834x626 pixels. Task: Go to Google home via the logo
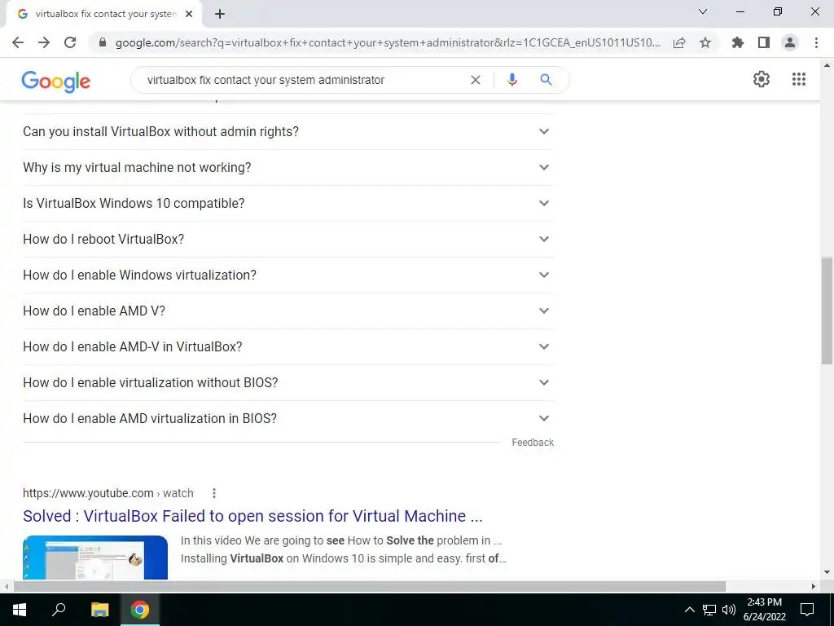pyautogui.click(x=56, y=81)
